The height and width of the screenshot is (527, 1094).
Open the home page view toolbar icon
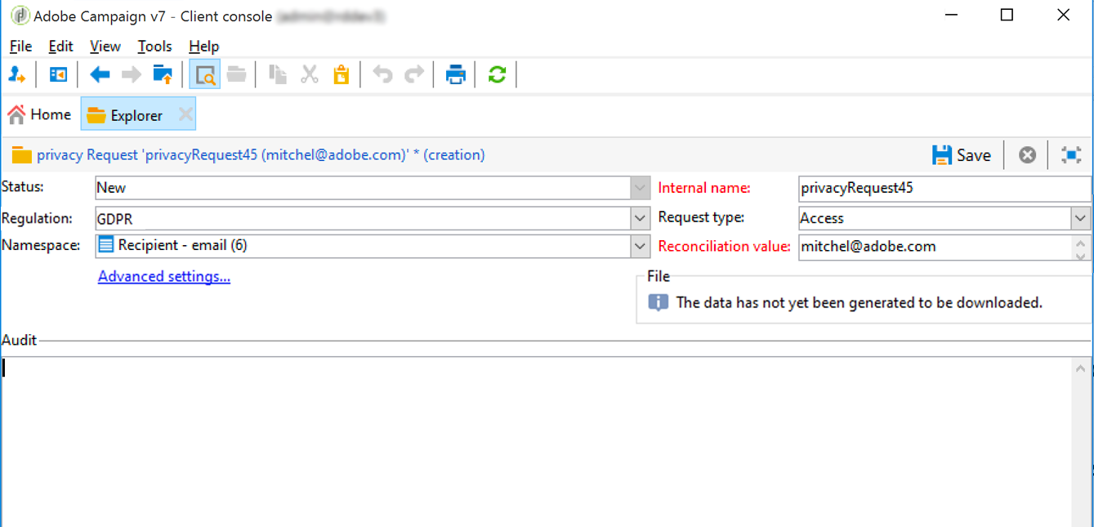[58, 75]
